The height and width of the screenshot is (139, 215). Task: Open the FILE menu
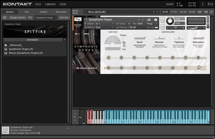(38, 4)
